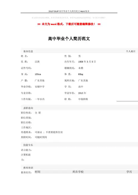Select the '技能专长' section heading
Viewport: 138px width, 195px height.
pyautogui.click(x=28, y=145)
